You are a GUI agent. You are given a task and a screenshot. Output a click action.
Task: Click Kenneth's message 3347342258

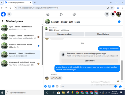(x=56, y=78)
